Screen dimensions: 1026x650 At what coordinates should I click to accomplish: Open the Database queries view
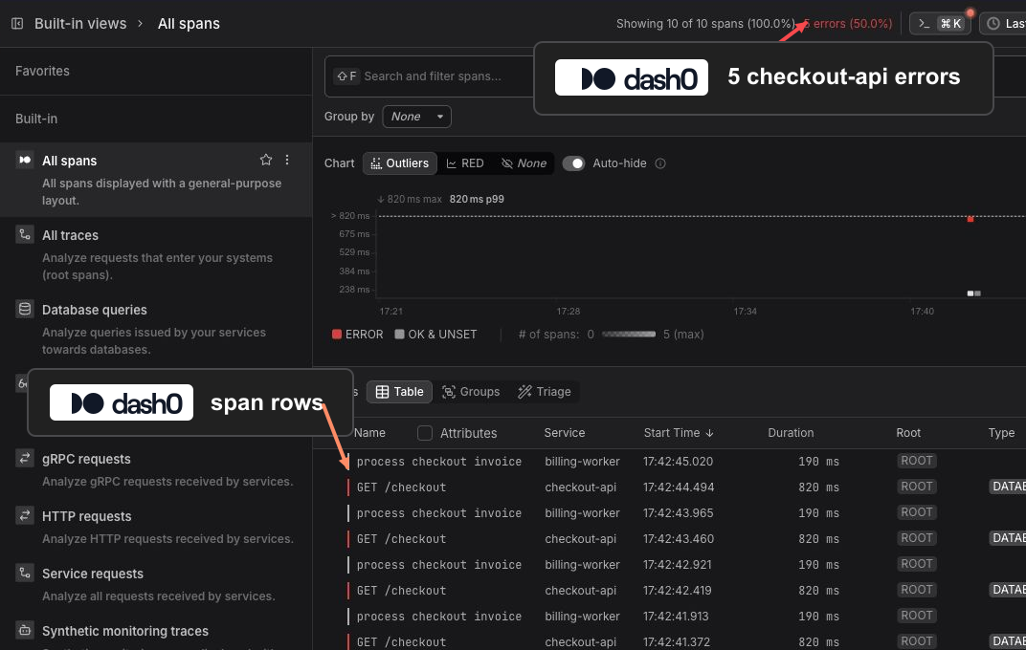pyautogui.click(x=94, y=310)
